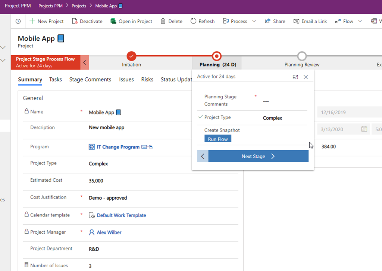Click the Deactivate command
Viewport: 382px width, 271px height.
(87, 21)
